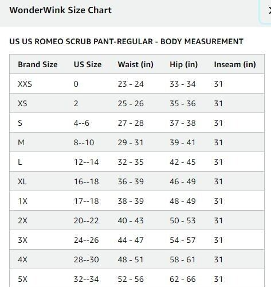Select the 4X brand size cell
The width and height of the screenshot is (271, 287).
22,259
